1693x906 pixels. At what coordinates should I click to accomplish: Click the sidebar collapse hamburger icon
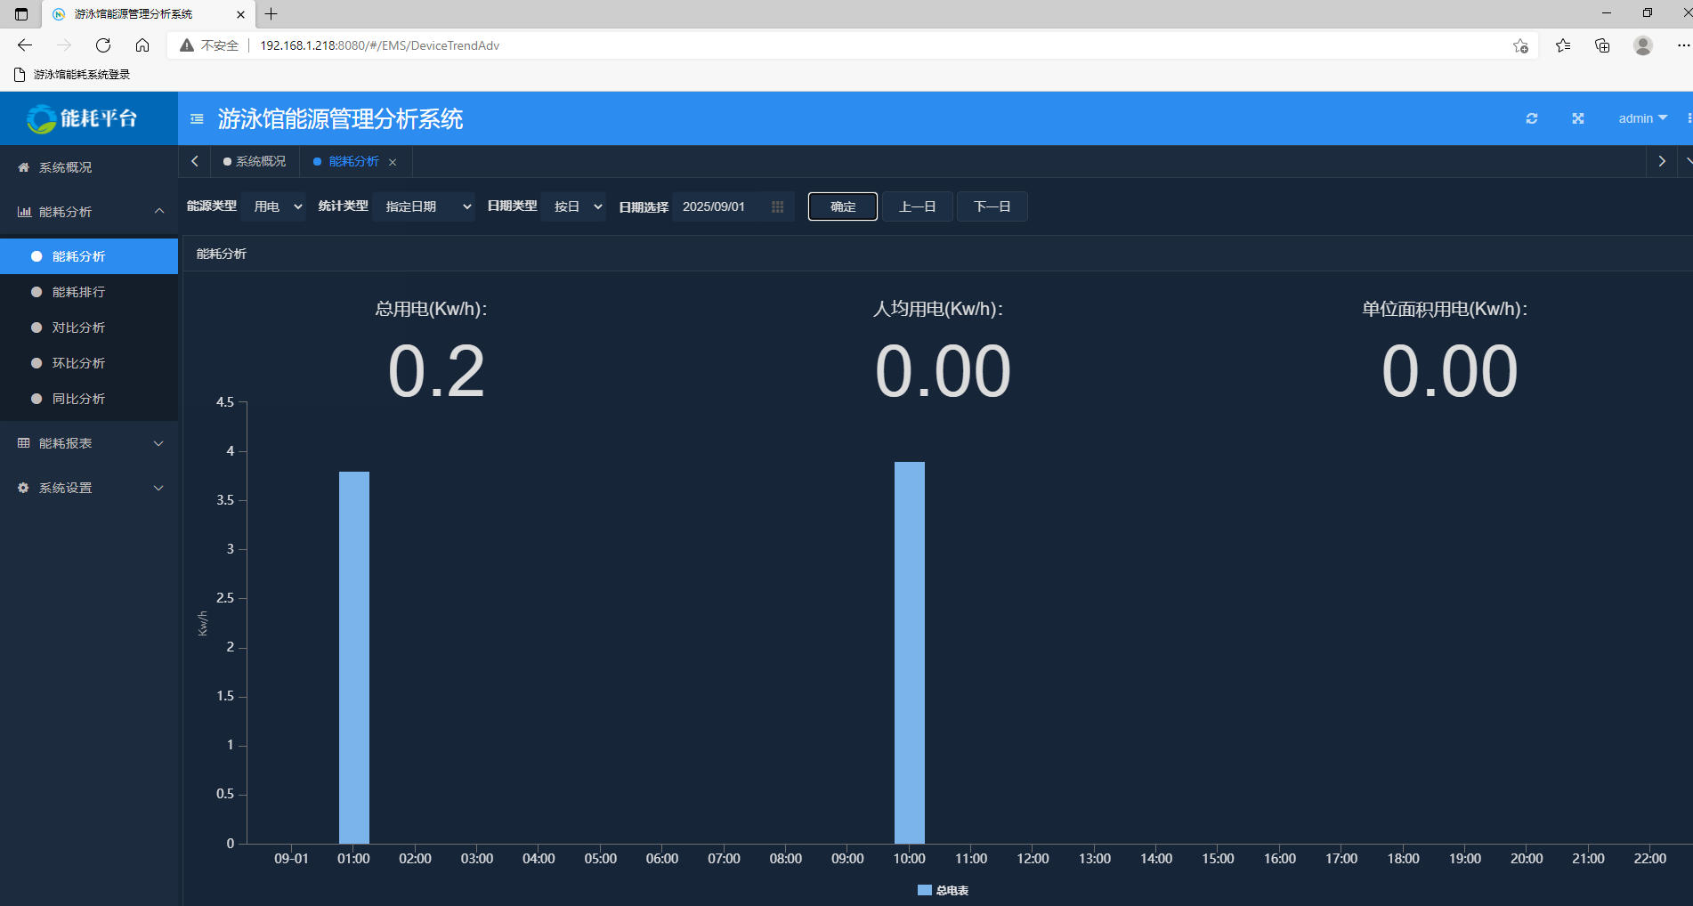click(x=197, y=118)
